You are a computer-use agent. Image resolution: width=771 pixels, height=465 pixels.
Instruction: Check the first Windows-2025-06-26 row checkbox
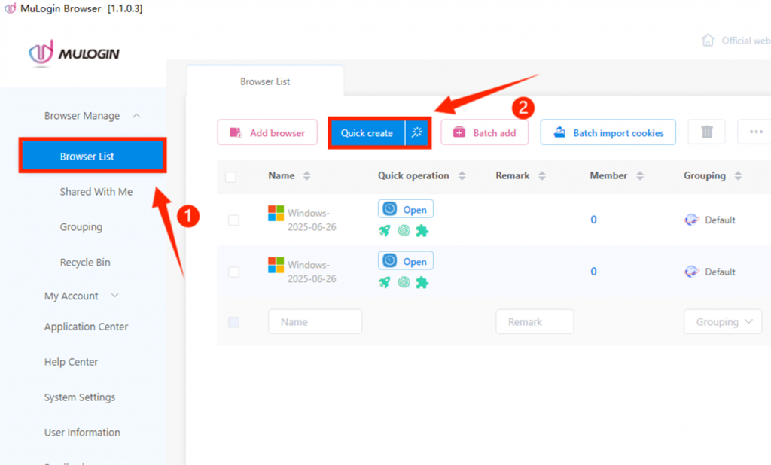point(233,220)
